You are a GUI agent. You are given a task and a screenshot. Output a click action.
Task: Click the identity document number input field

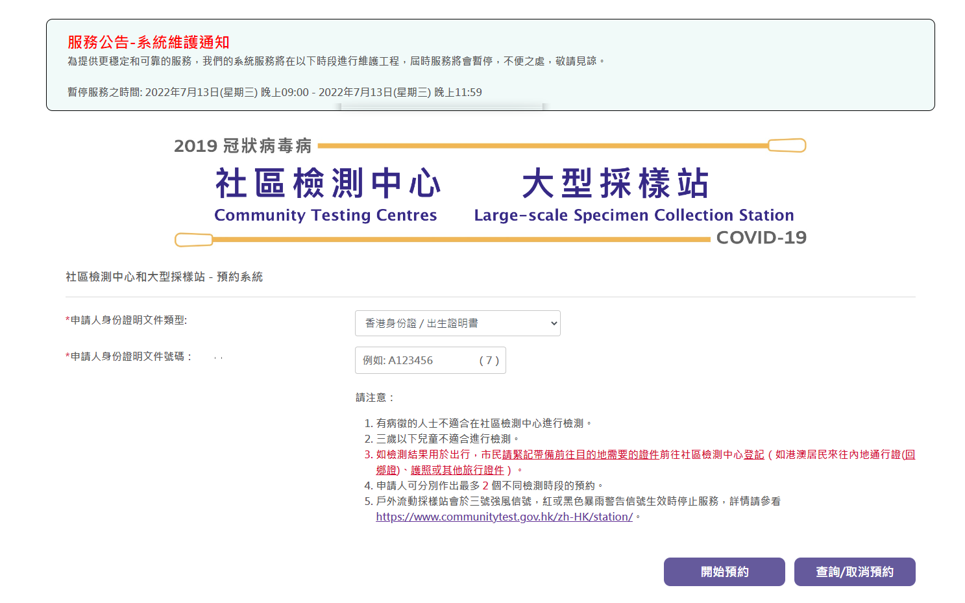pos(430,360)
